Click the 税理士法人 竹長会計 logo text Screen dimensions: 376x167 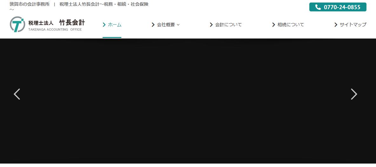pyautogui.click(x=57, y=23)
